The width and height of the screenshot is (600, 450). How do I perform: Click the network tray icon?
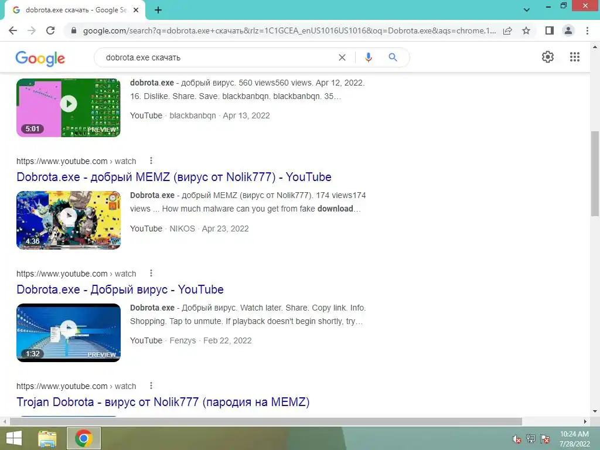pos(531,439)
